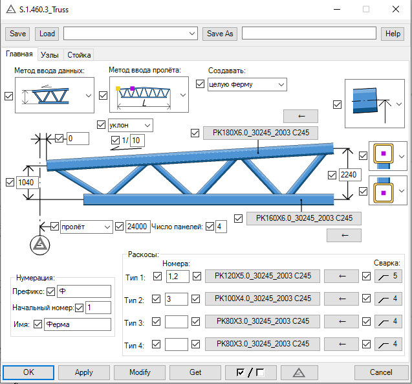The height and width of the screenshot is (384, 412).
Task: Toggle the checkbox next to Префикс
Action: (50, 291)
